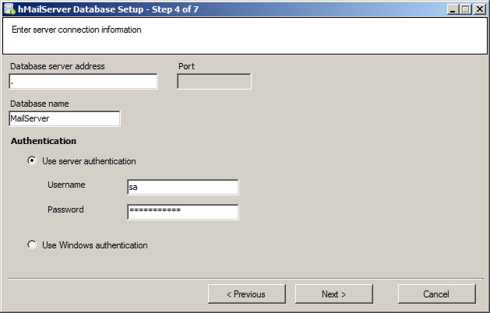
Task: Click the Authentication section heading
Action: point(44,141)
